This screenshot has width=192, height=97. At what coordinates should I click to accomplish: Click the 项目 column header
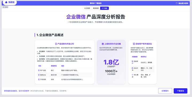click(x=40, y=66)
